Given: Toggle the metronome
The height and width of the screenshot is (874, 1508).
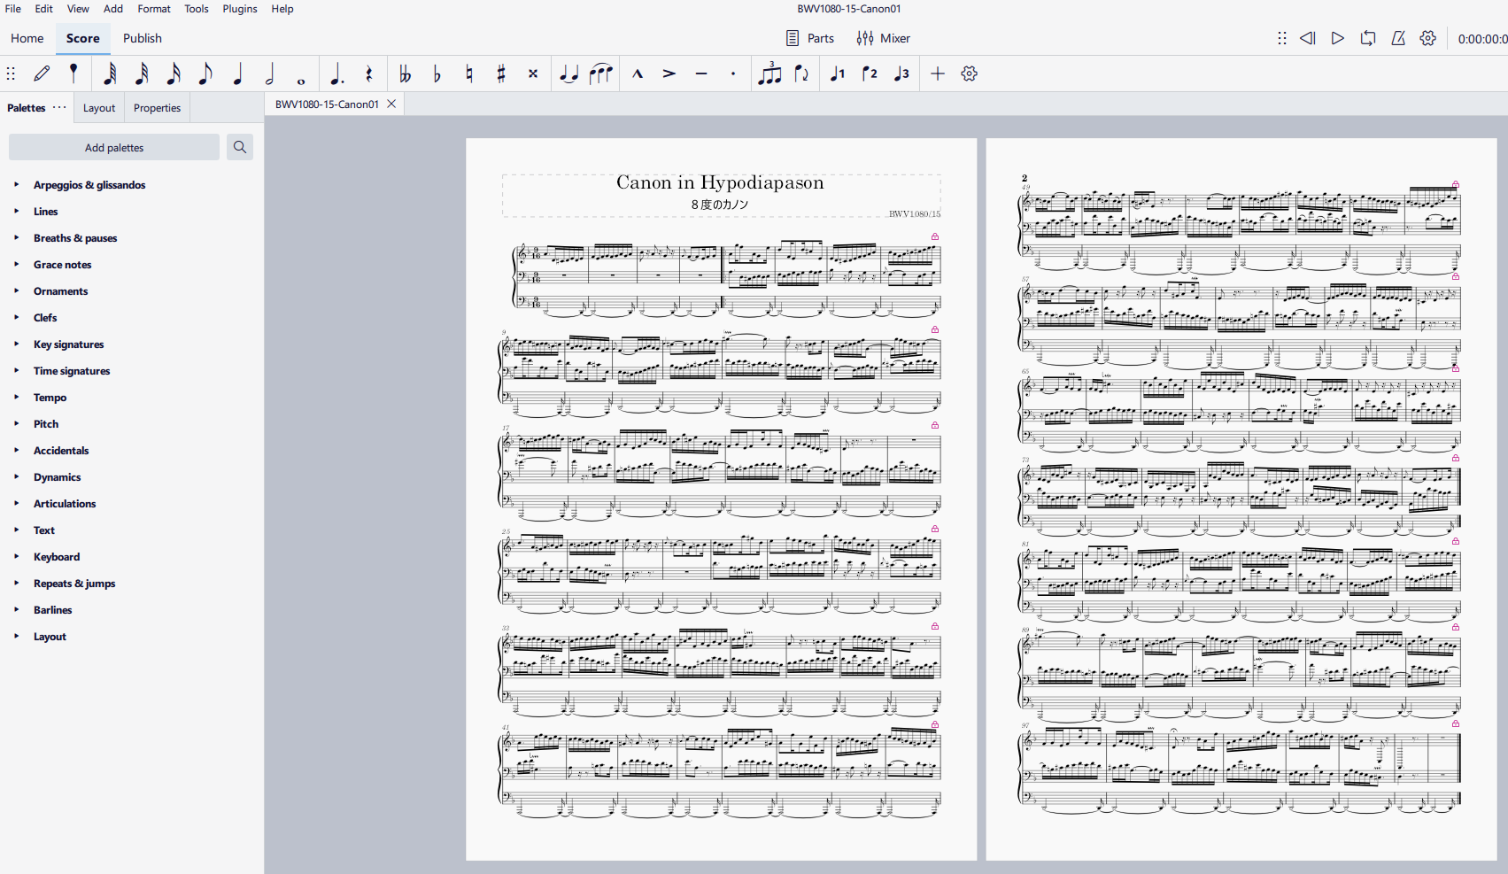Looking at the screenshot, I should (x=1398, y=38).
